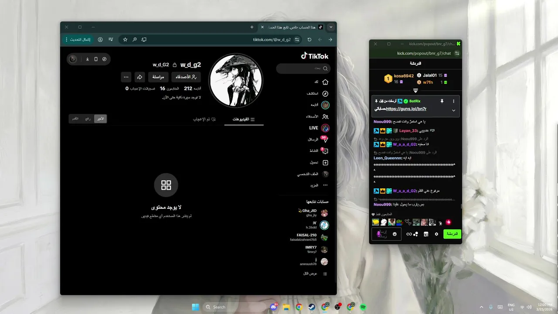Click the TikTok search field

[x=303, y=68]
